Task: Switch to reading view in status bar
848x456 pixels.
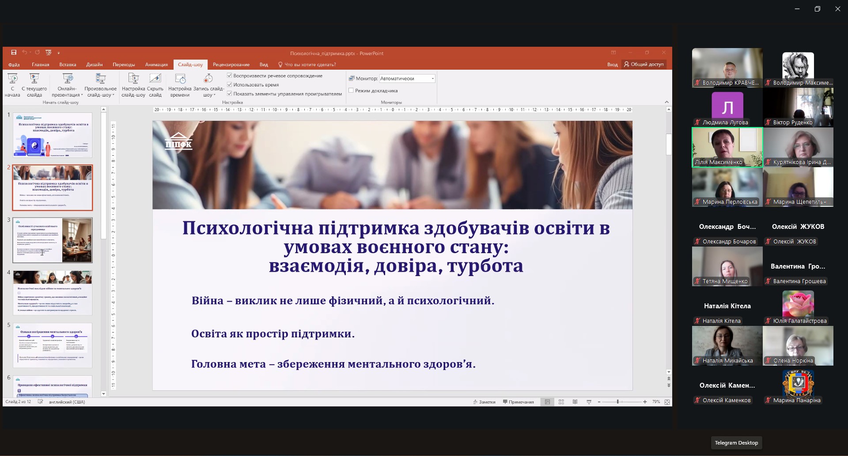Action: pos(575,402)
